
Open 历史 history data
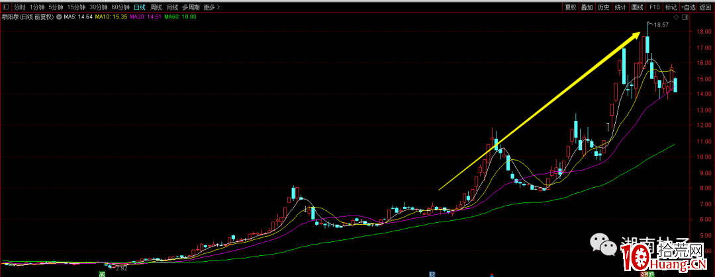click(604, 7)
